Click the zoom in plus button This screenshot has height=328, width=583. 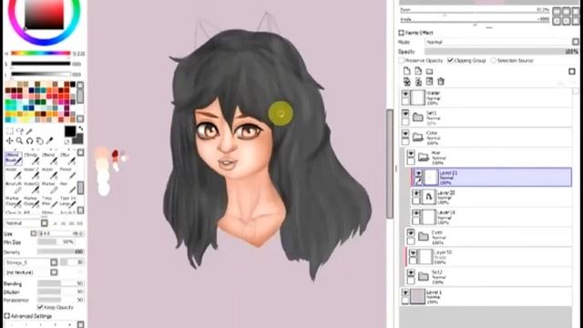click(x=566, y=12)
